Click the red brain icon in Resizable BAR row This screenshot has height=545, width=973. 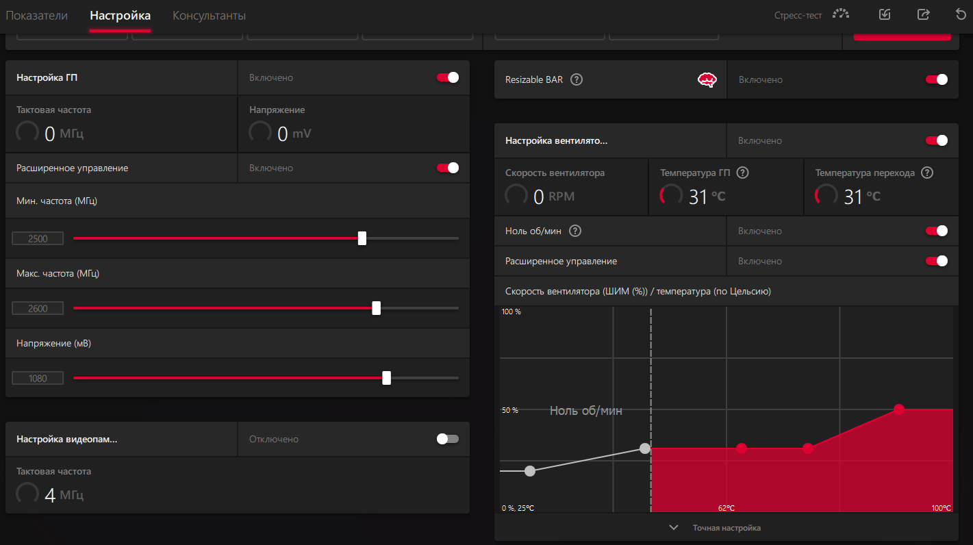click(707, 79)
